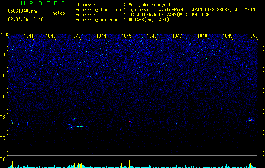Click the 1.0 kHz axis label

coord(3,76)
